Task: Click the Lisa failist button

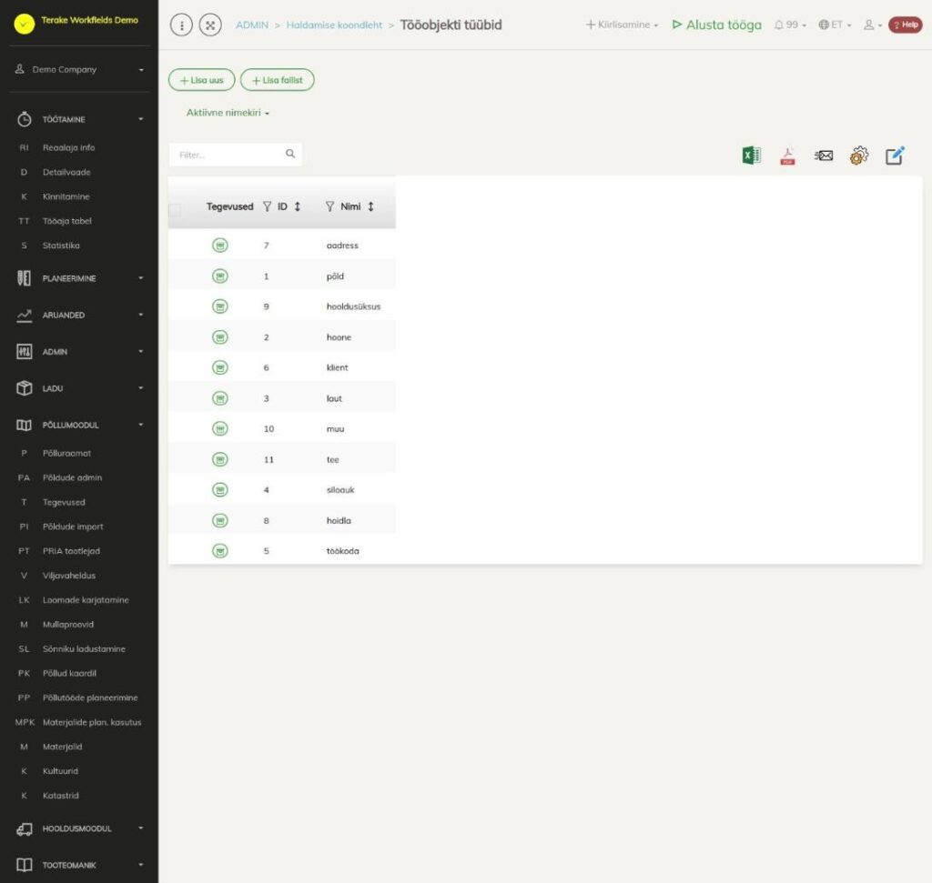Action: [x=277, y=80]
